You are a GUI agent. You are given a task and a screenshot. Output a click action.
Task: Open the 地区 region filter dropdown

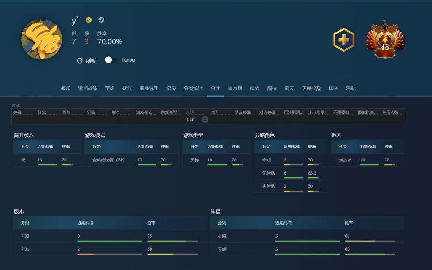click(x=213, y=112)
